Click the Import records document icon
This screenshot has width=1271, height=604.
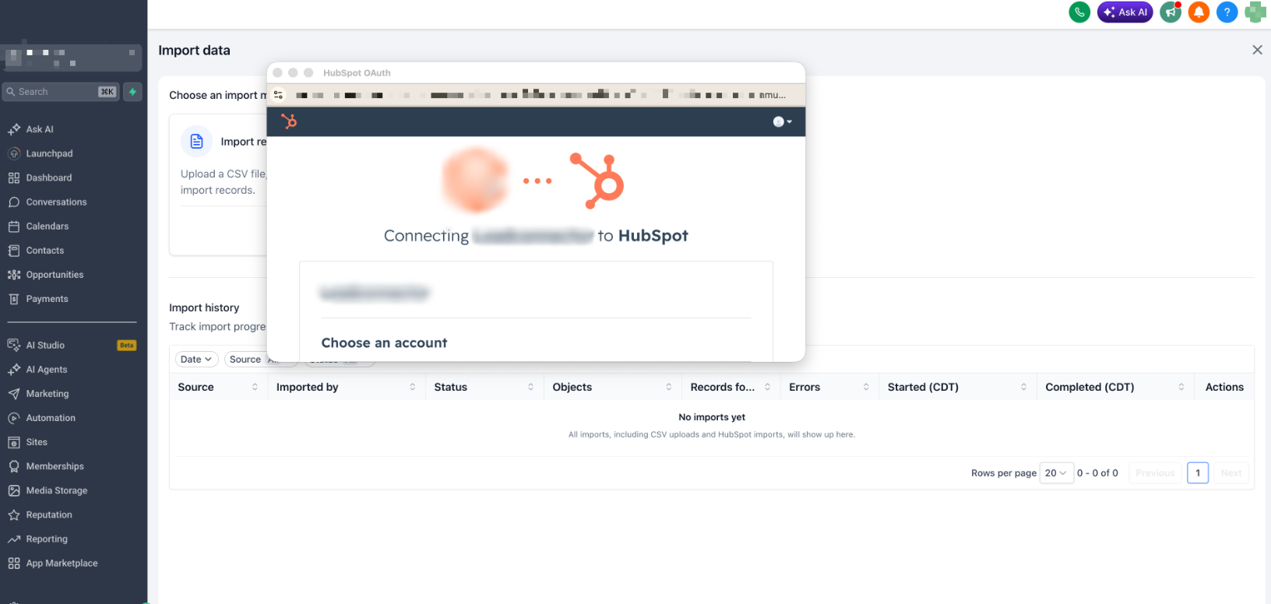(196, 141)
